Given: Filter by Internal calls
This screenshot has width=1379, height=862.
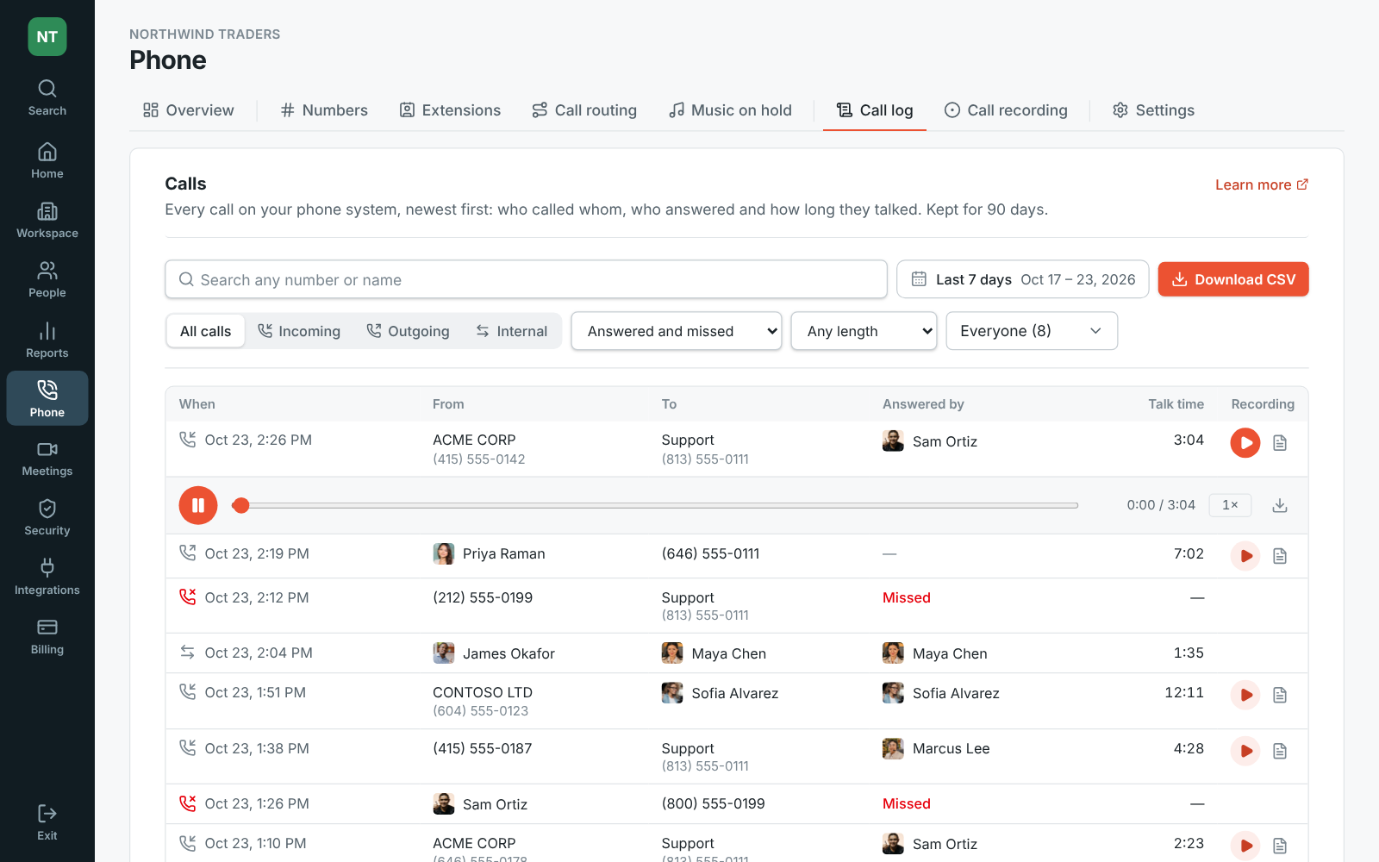Looking at the screenshot, I should pyautogui.click(x=511, y=331).
